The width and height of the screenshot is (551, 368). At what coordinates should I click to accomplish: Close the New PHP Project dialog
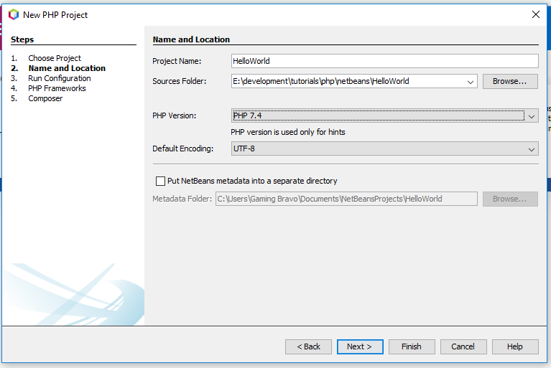point(535,14)
